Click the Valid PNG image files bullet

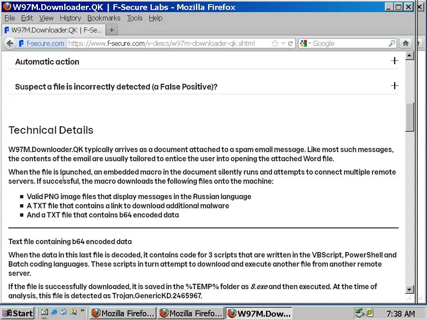139,197
